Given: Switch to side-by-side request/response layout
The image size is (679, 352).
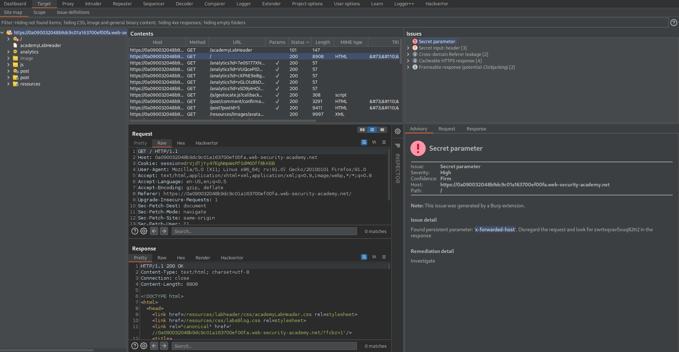Looking at the screenshot, I should (x=362, y=130).
